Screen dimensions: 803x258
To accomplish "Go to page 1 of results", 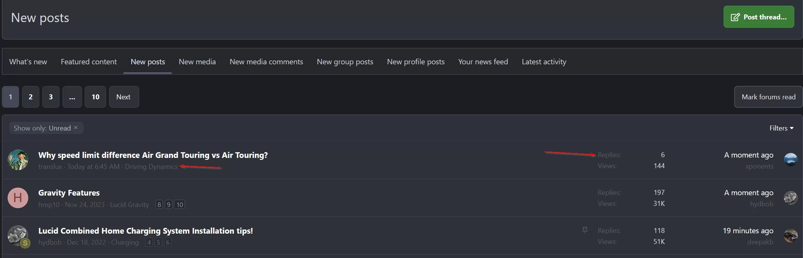I will tap(10, 97).
